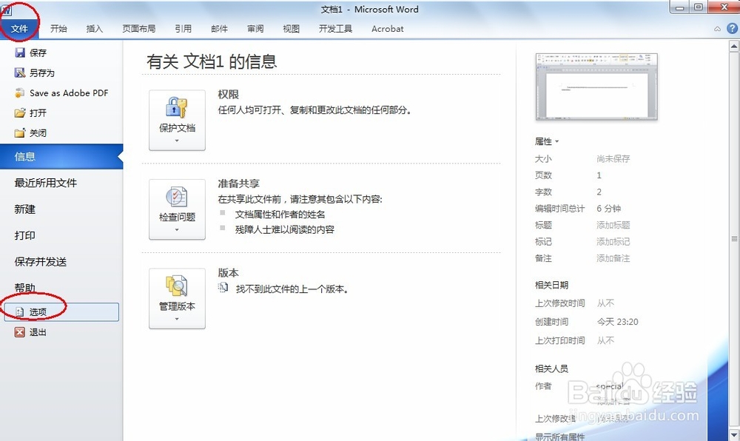This screenshot has height=441, width=740.
Task: Open the Protect Document dropdown button
Action: tap(177, 121)
